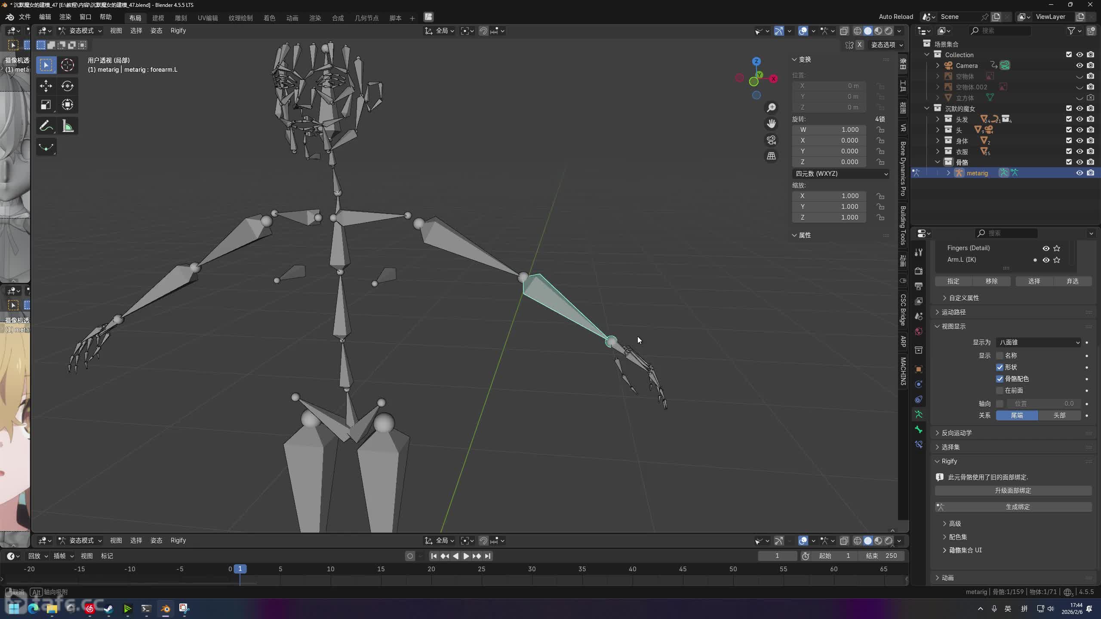Click the viewport zoom magnifier icon
The width and height of the screenshot is (1101, 619).
[x=772, y=107]
